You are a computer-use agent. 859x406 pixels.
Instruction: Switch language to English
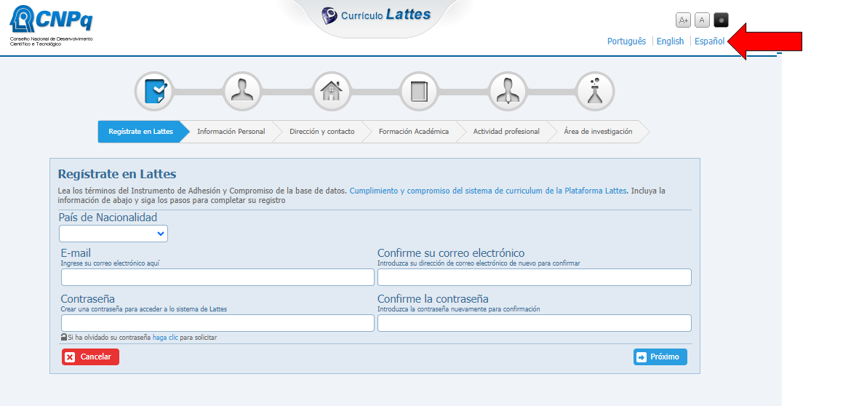[670, 41]
